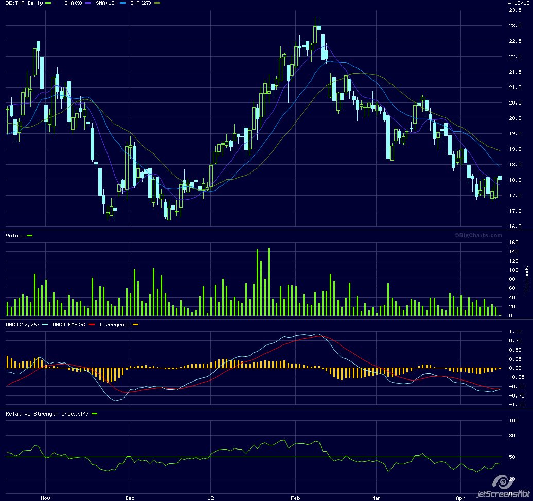Click the green DE:TKA Daily legend marker

click(48, 3)
